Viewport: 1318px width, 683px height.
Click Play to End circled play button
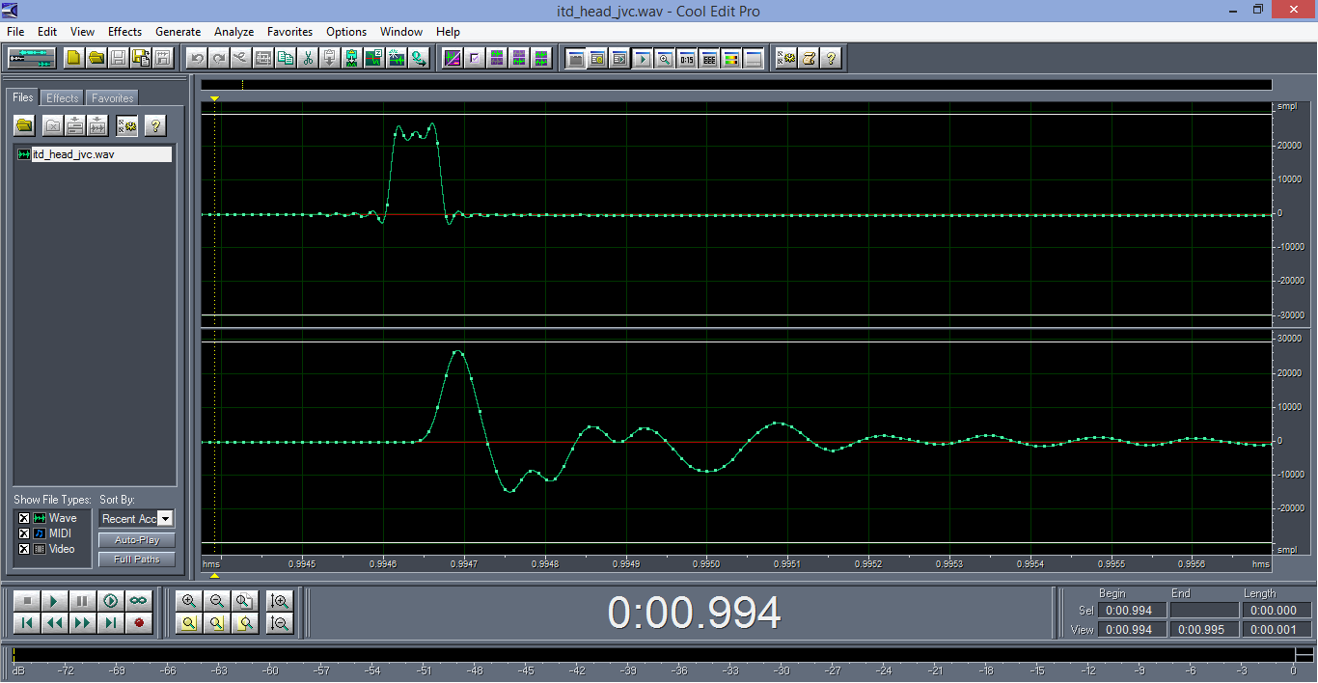111,601
